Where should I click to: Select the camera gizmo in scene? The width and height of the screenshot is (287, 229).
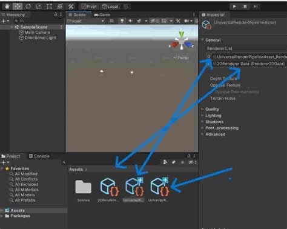pos(102,71)
